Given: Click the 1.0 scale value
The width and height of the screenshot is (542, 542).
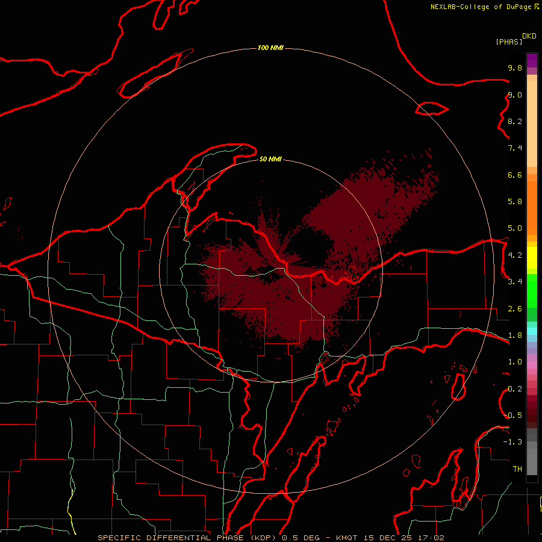Looking at the screenshot, I should coord(515,362).
